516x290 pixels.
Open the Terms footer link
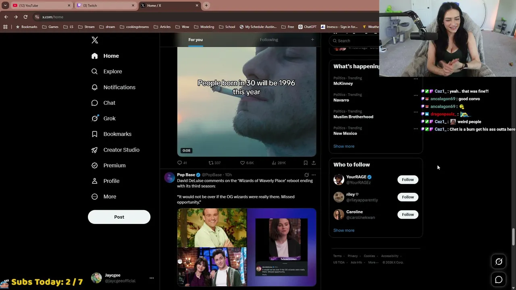(x=337, y=256)
